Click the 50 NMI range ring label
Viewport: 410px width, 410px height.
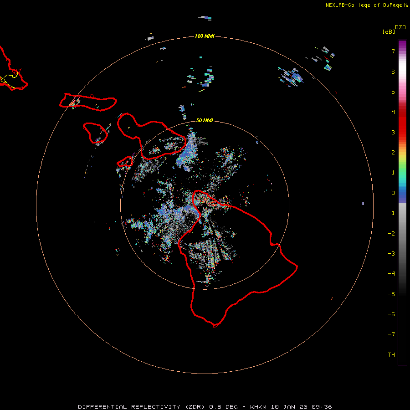click(x=205, y=120)
